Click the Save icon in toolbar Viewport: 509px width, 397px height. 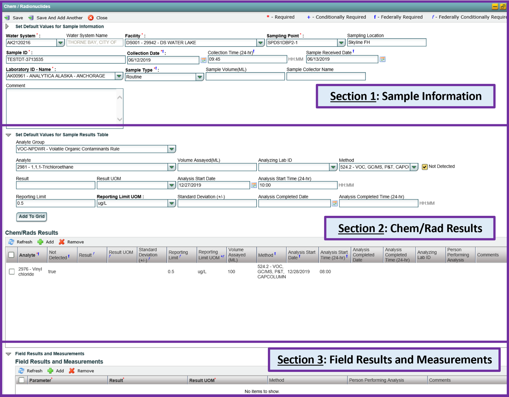click(7, 18)
